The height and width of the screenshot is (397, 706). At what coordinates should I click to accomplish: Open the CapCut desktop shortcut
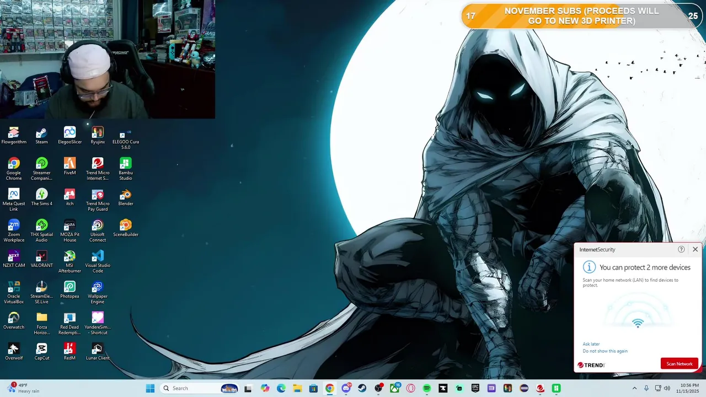coord(42,352)
